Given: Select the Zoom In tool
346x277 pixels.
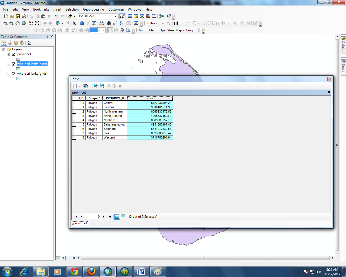Looking at the screenshot, I should (5, 23).
